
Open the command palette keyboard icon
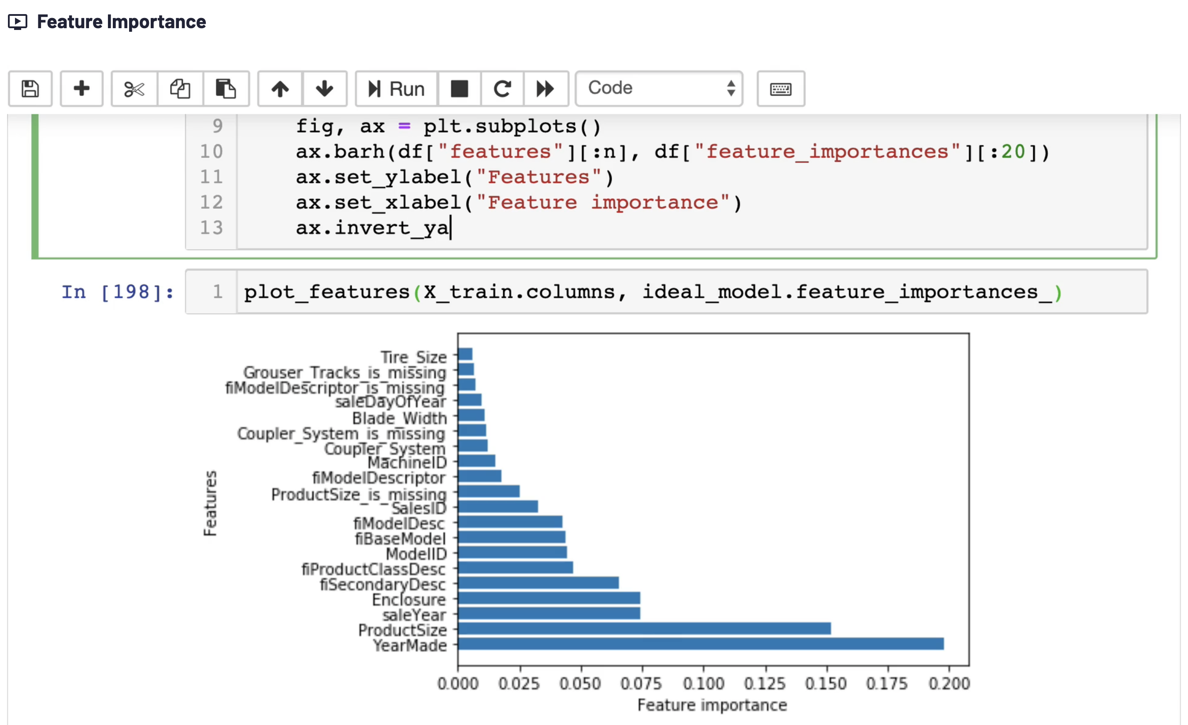(780, 89)
